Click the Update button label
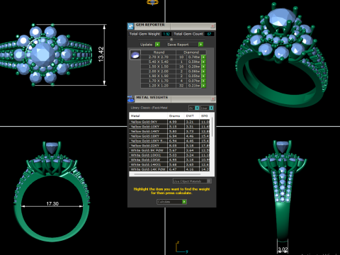Image resolution: width=340 pixels, height=255 pixels. click(146, 45)
